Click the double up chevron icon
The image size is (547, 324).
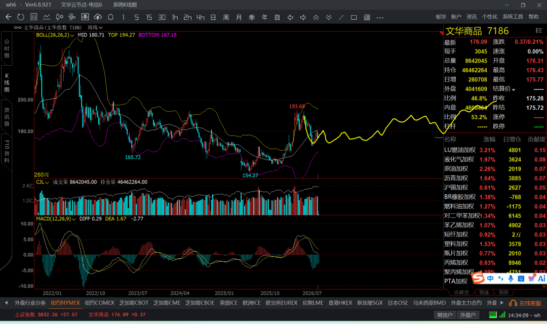pyautogui.click(x=316, y=17)
